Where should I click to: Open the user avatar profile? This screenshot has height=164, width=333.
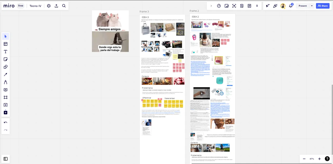tap(283, 6)
